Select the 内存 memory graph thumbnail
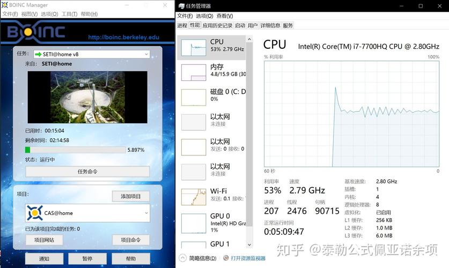 (x=194, y=72)
